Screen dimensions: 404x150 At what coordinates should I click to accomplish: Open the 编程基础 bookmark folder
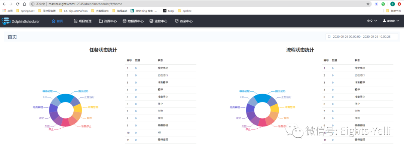pyautogui.click(x=120, y=11)
